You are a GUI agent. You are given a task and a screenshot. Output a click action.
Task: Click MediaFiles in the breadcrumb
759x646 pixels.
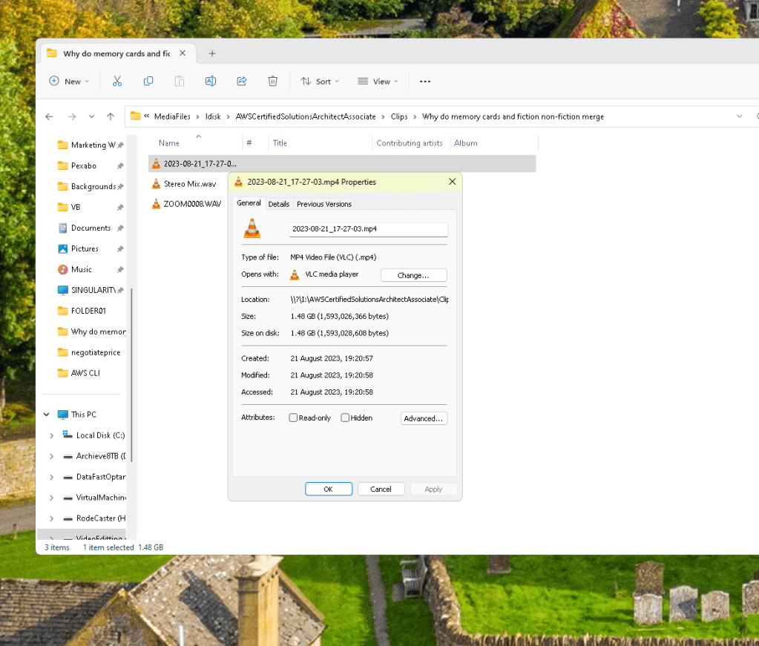(172, 116)
